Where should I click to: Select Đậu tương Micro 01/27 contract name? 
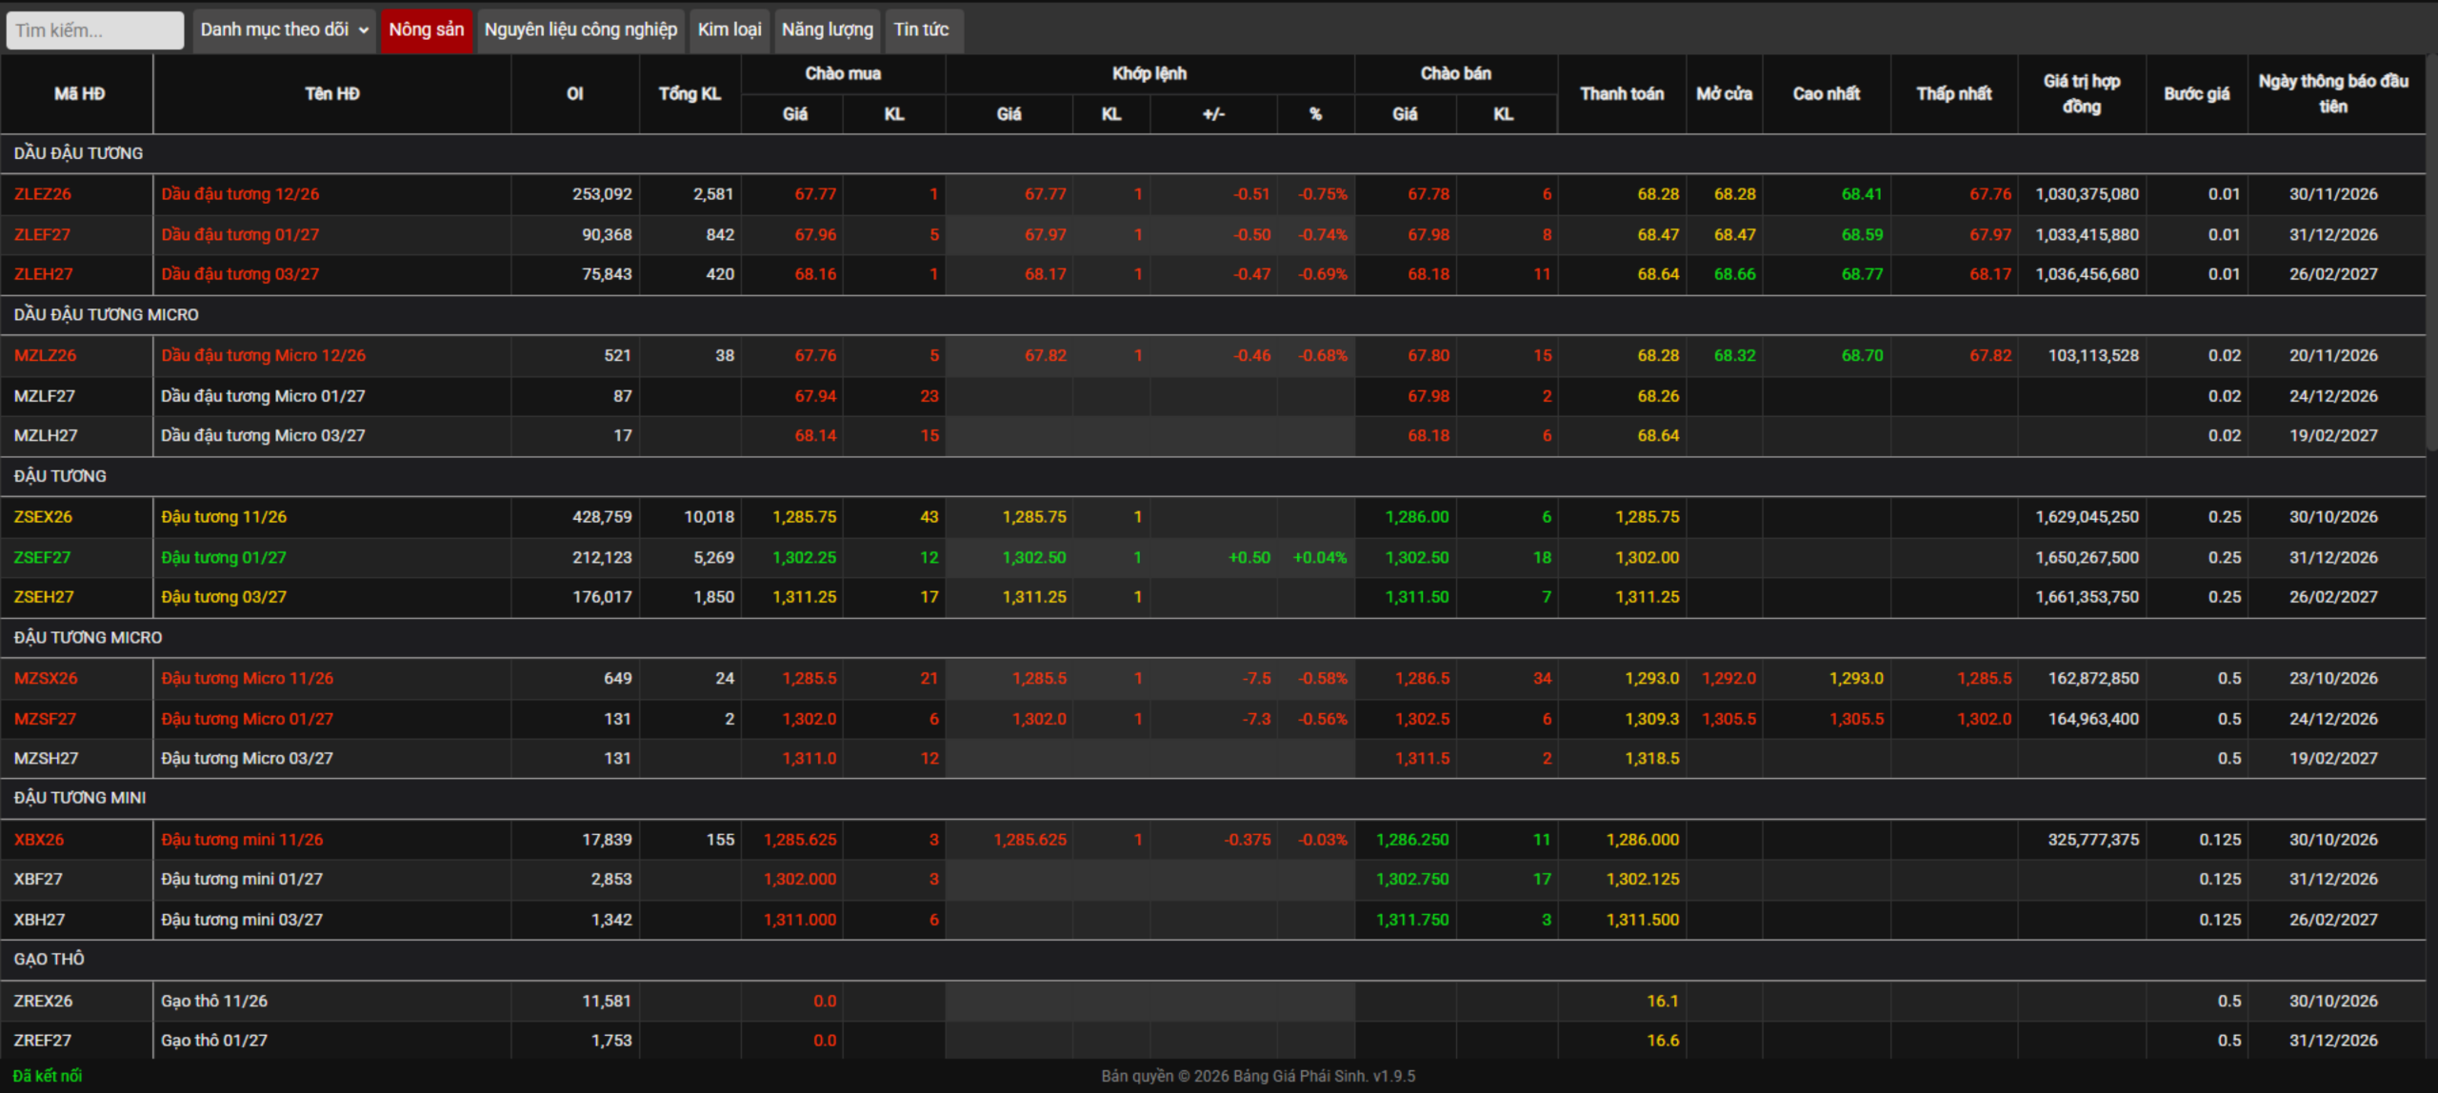click(x=248, y=719)
